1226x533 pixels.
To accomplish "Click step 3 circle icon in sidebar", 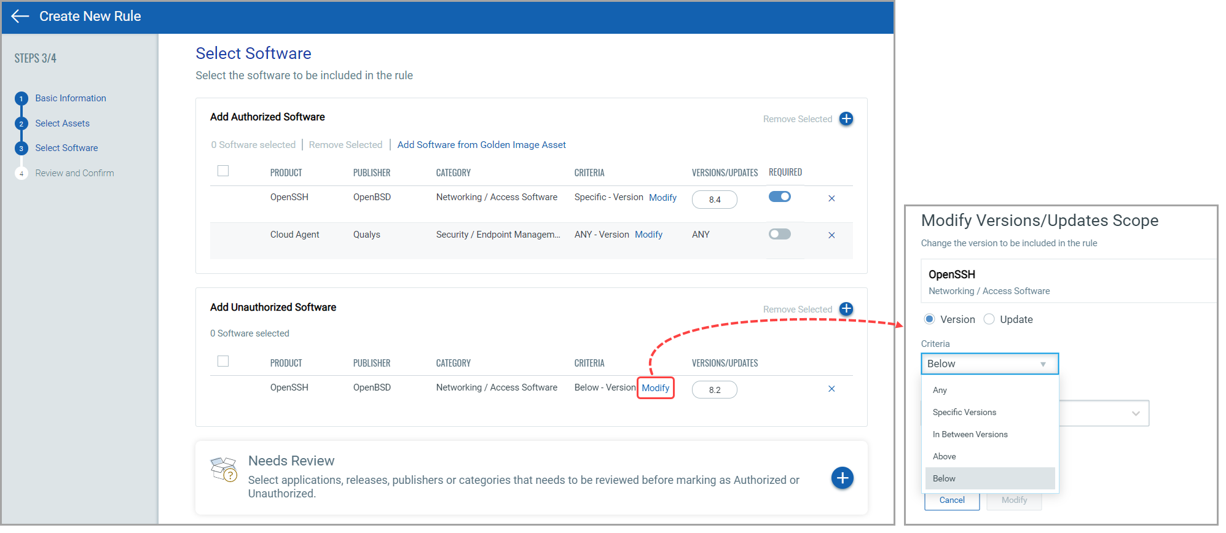I will tap(22, 149).
